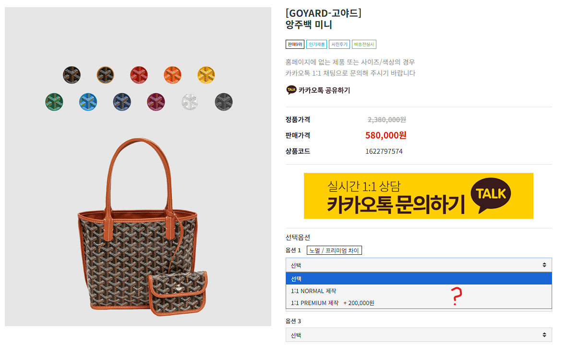Screen dimensions: 567x352
Task: Click the 사진후기 badge
Action: coord(339,45)
